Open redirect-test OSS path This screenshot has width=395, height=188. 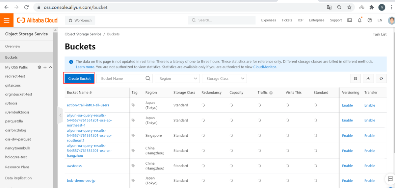click(15, 76)
